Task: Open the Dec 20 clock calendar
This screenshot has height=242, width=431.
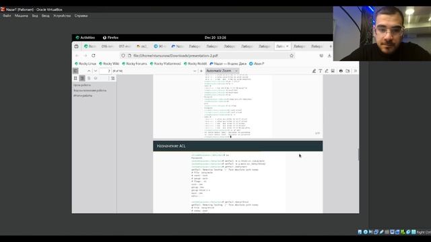Action: coord(215,38)
